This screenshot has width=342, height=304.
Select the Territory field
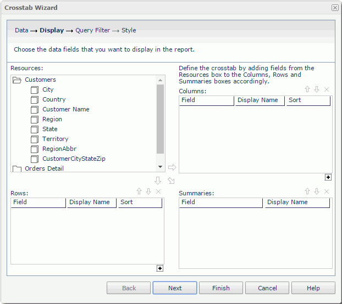click(56, 139)
